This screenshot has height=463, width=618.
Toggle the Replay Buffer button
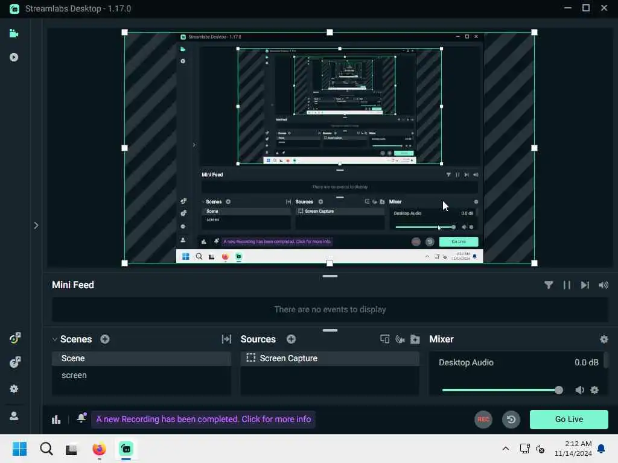pos(511,420)
